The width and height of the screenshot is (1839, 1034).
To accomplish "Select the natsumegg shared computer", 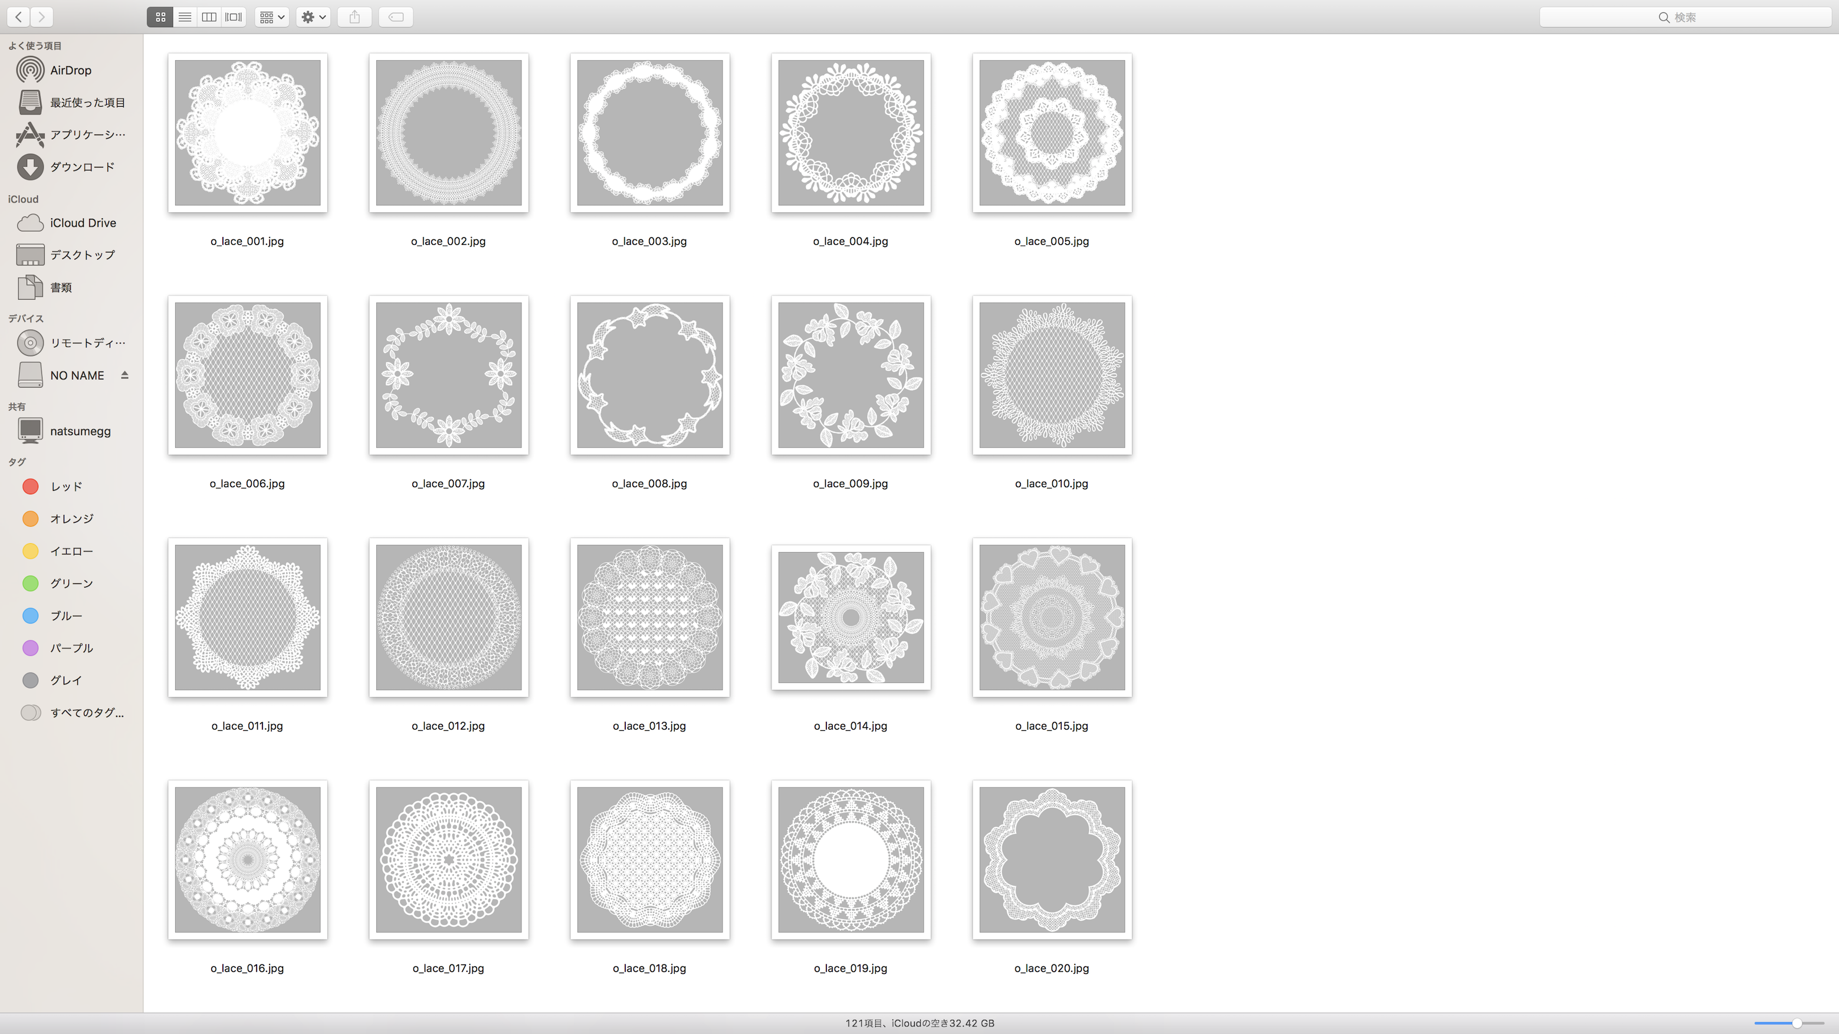I will [80, 431].
